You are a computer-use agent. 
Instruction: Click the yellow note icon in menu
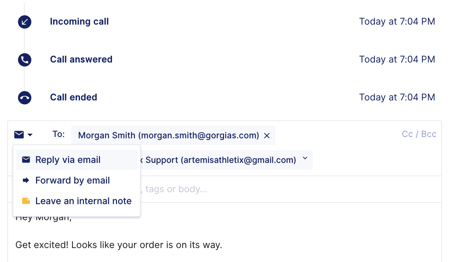[26, 201]
